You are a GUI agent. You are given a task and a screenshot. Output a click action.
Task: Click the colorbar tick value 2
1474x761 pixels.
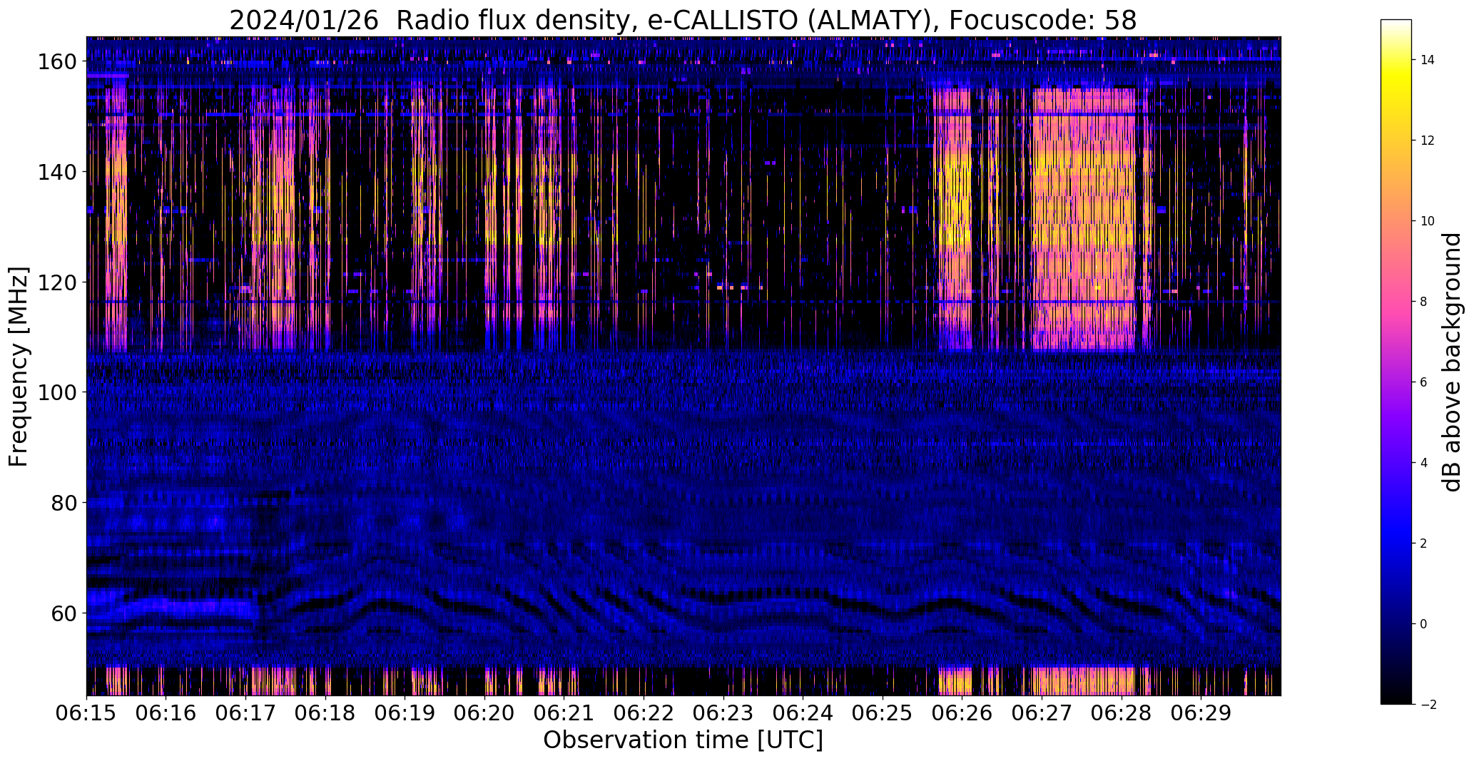coord(1423,543)
